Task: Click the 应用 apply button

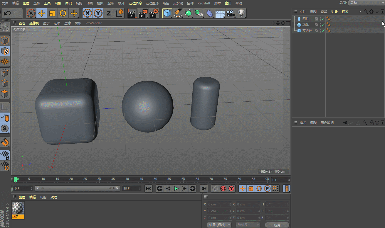Action: tap(277, 225)
